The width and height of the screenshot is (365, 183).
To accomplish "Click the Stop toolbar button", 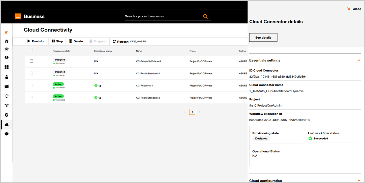I will pos(57,41).
